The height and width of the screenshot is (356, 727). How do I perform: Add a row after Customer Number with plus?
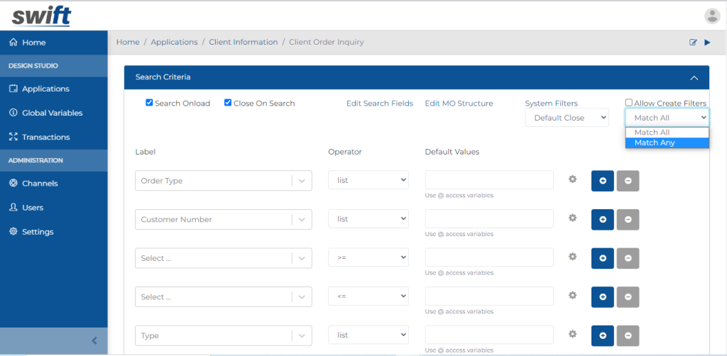click(603, 220)
